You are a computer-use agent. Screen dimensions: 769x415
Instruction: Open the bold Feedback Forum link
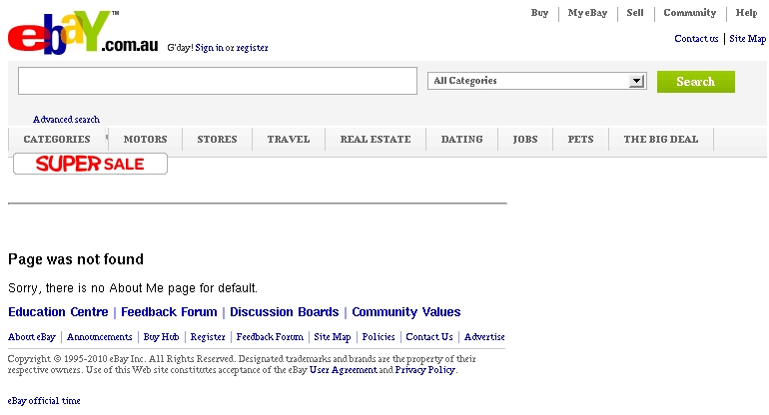click(x=169, y=312)
